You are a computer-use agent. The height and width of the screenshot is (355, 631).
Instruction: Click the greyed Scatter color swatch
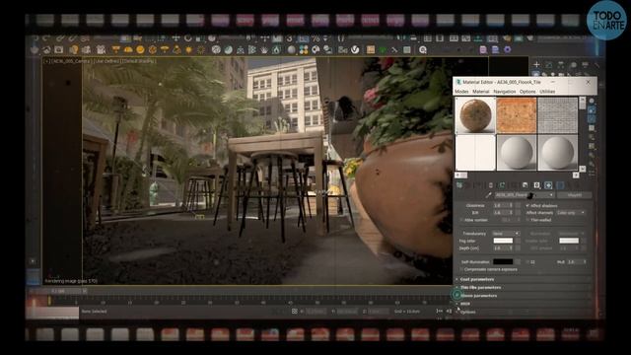point(569,241)
